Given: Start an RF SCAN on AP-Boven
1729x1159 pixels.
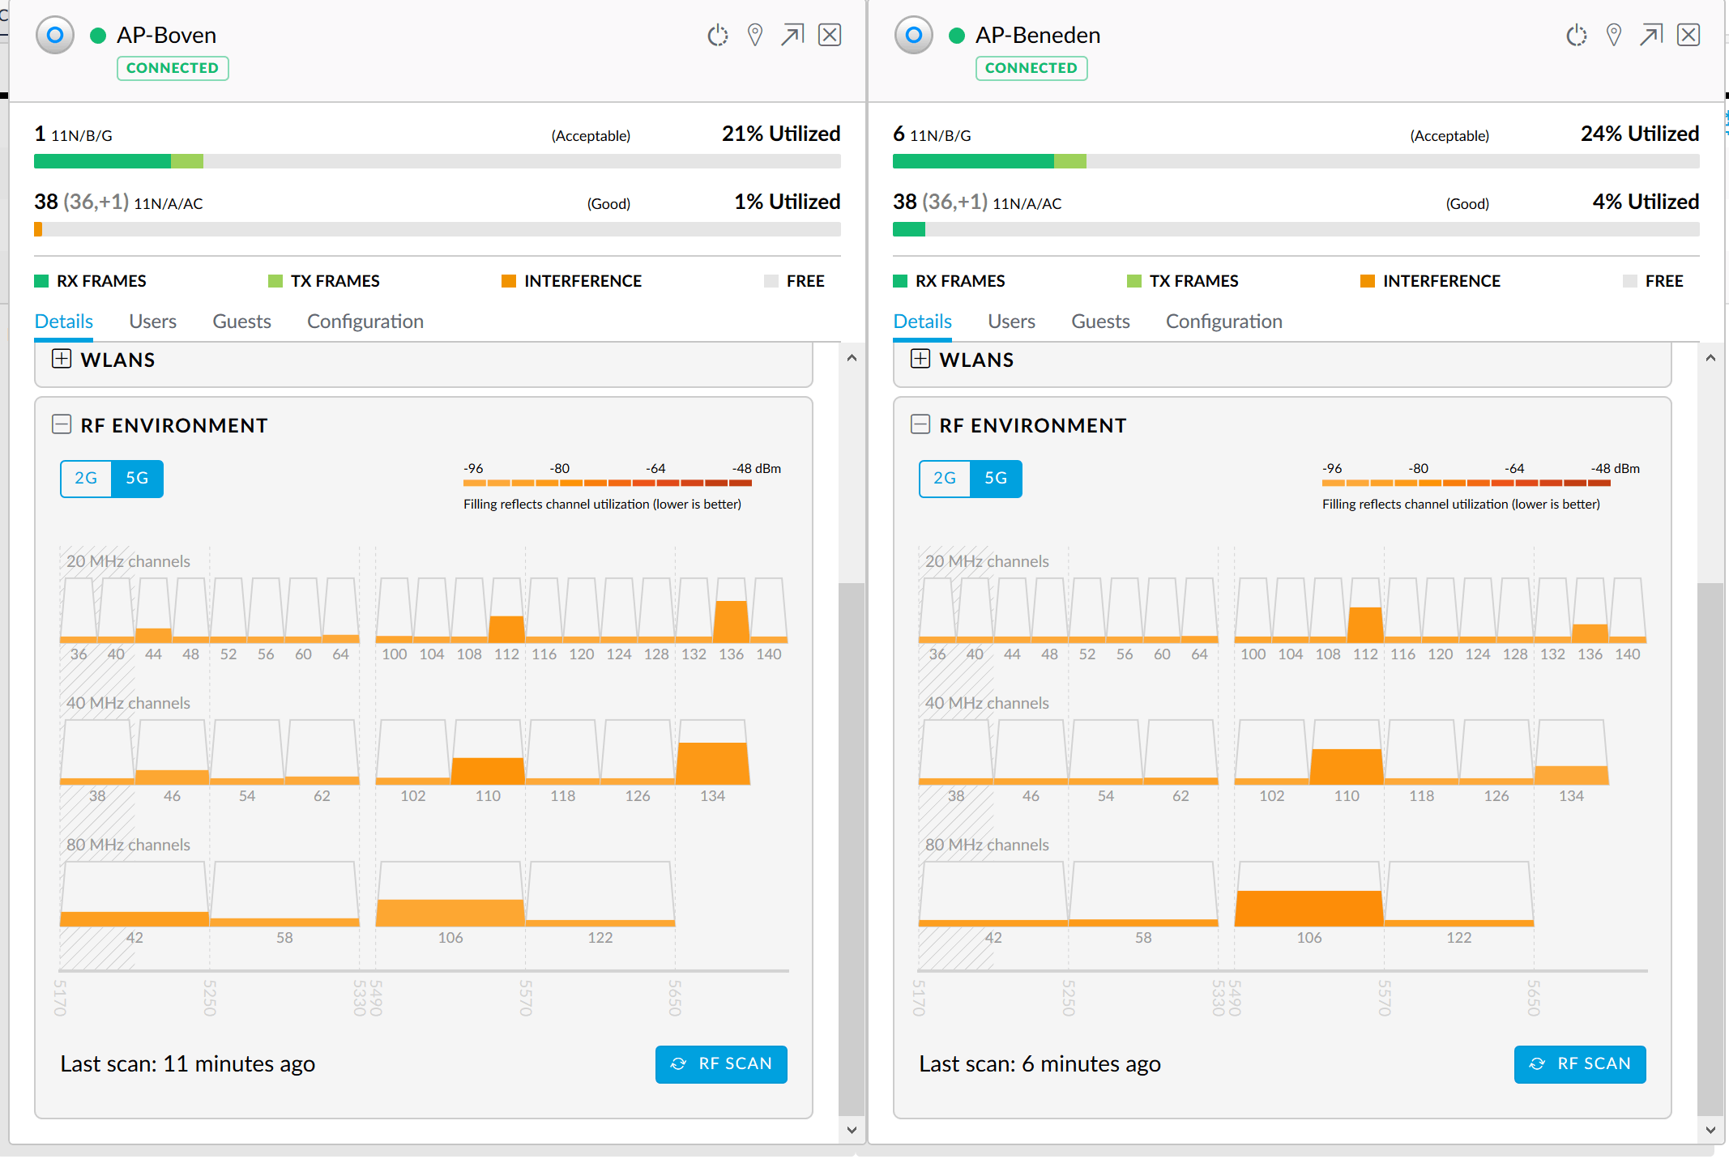Looking at the screenshot, I should tap(721, 1063).
